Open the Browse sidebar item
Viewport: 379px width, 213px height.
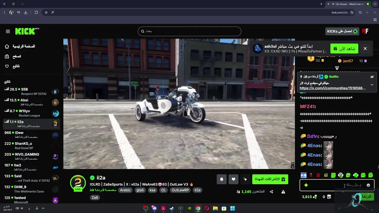pyautogui.click(x=13, y=56)
